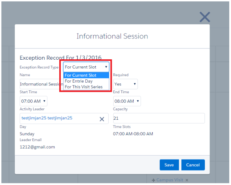Click the leader email 1212@gmail.com
Image resolution: width=231 pixels, height=185 pixels.
coord(37,147)
